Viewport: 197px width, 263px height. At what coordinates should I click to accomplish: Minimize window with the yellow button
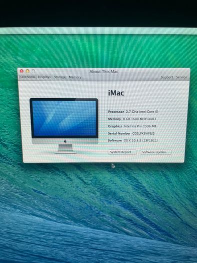[x=27, y=71]
